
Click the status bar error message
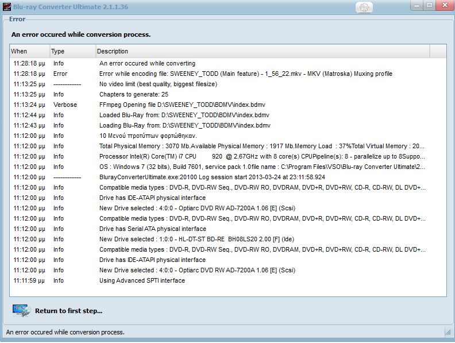(65, 332)
